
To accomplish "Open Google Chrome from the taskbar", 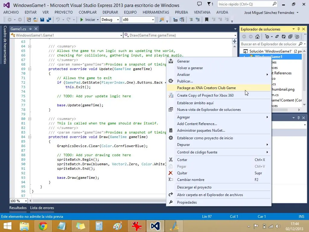I will click(43, 226).
